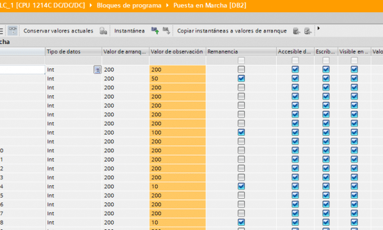Click the Tipo de datos column header
Screen dimensions: 383x230
tap(73, 51)
